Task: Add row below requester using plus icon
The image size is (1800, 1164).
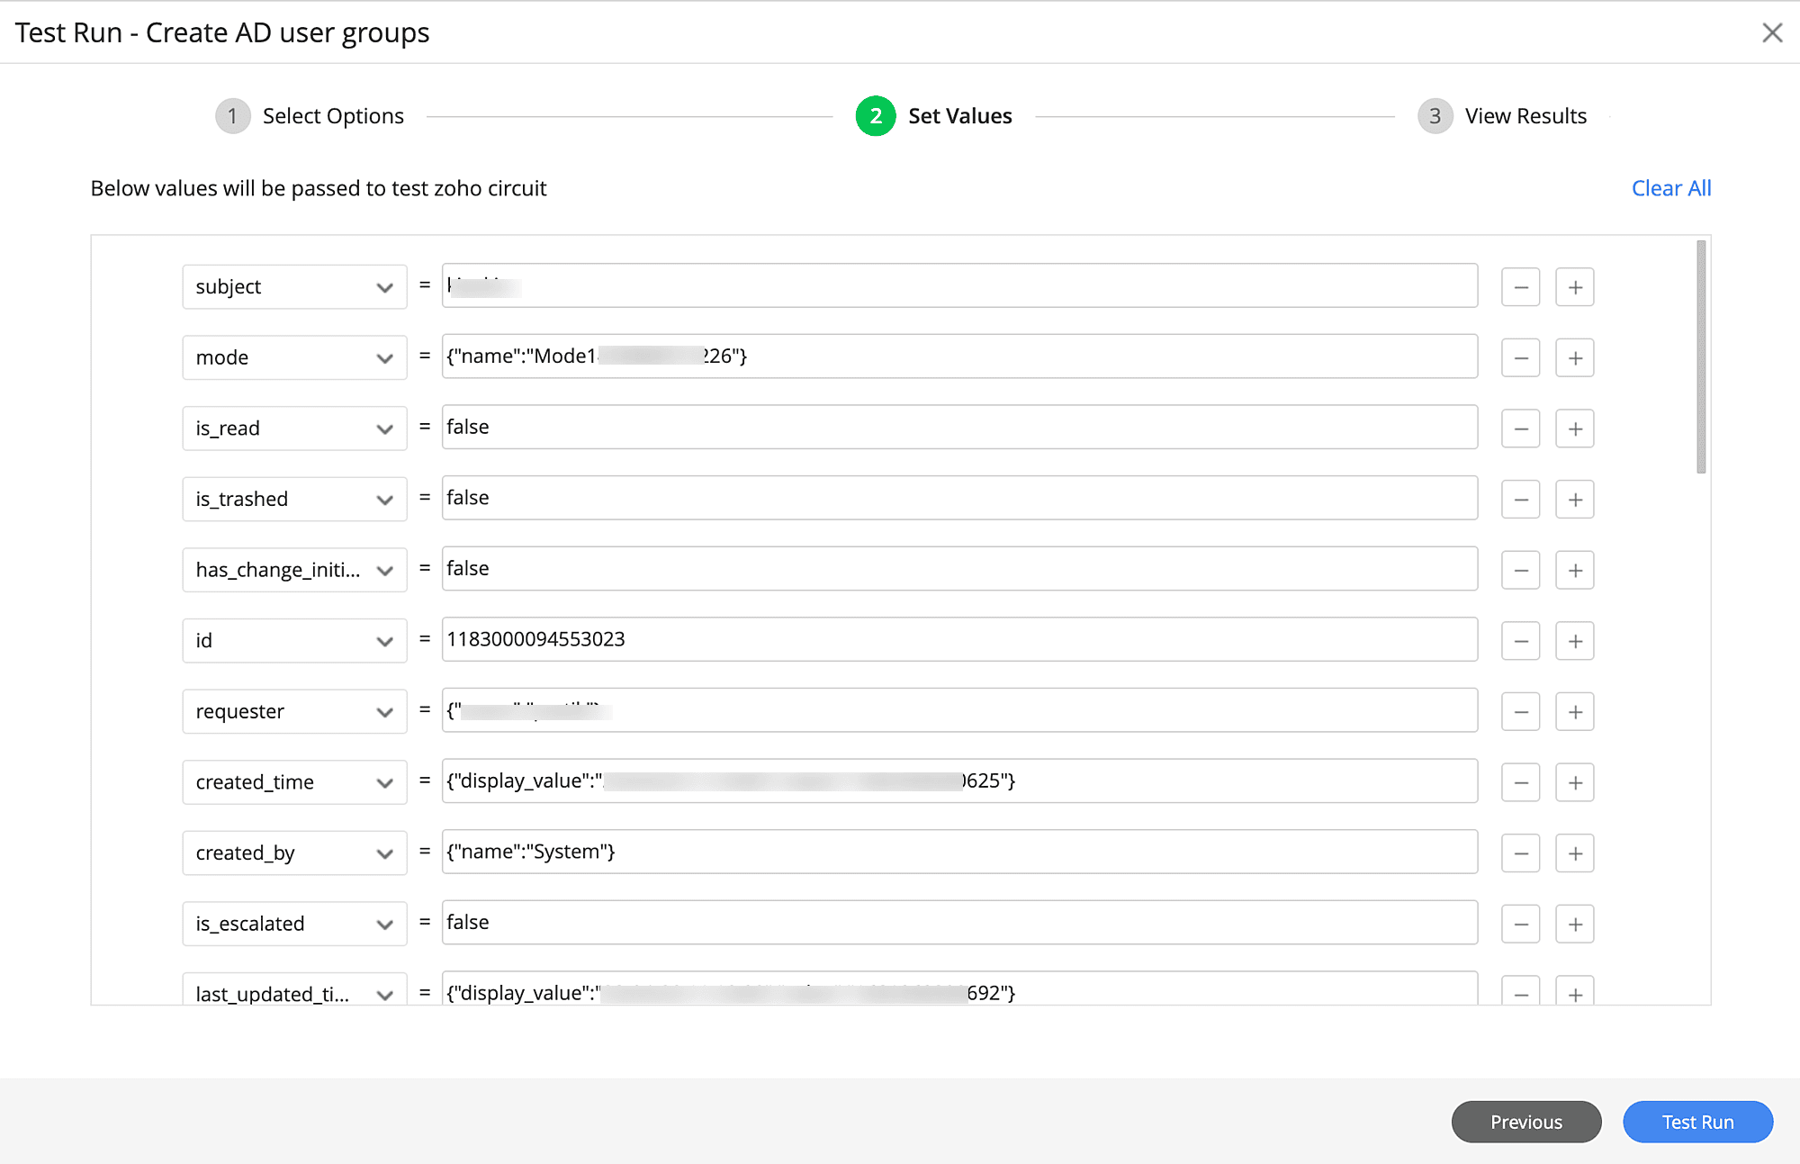Action: click(x=1574, y=712)
